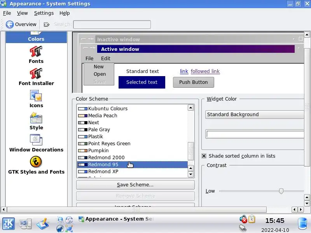Select Pumpkin color scheme
Screen dimensions: 311x233
pyautogui.click(x=132, y=151)
